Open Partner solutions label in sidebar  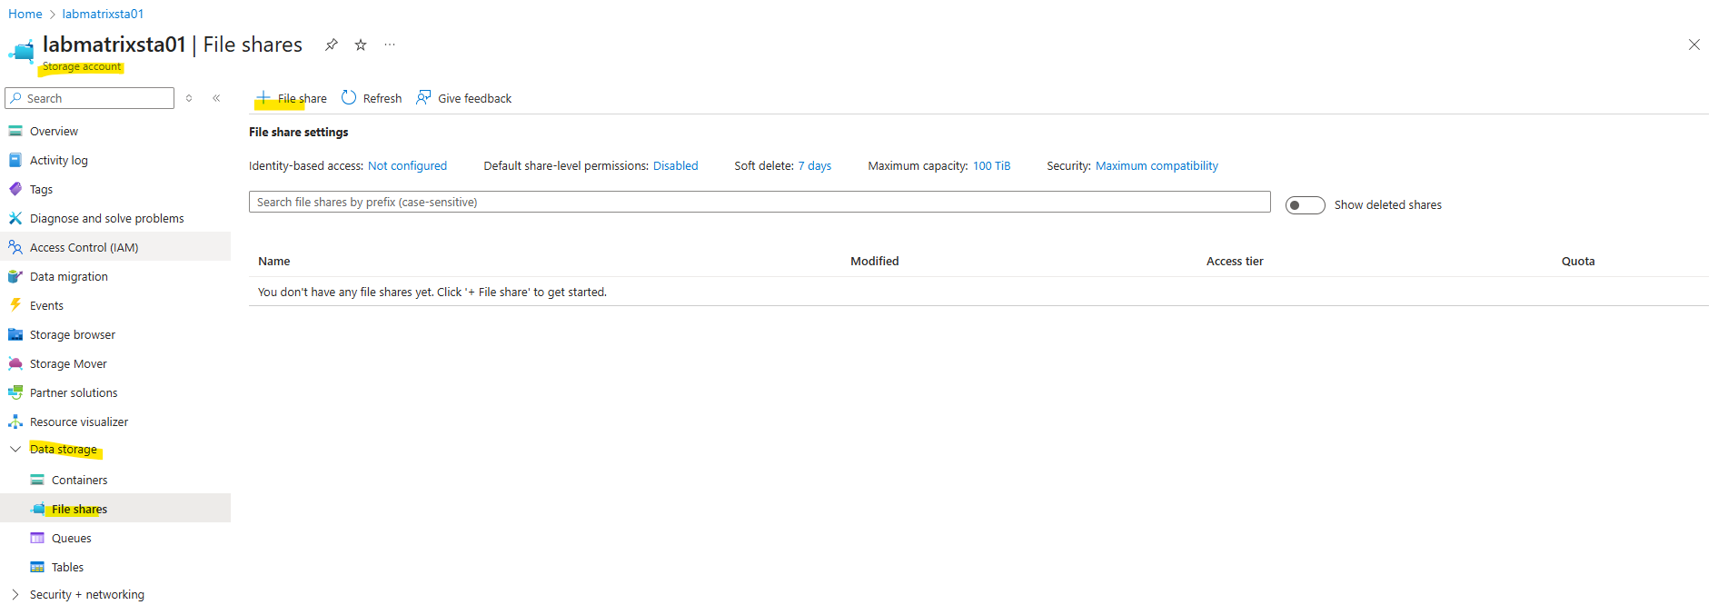74,393
